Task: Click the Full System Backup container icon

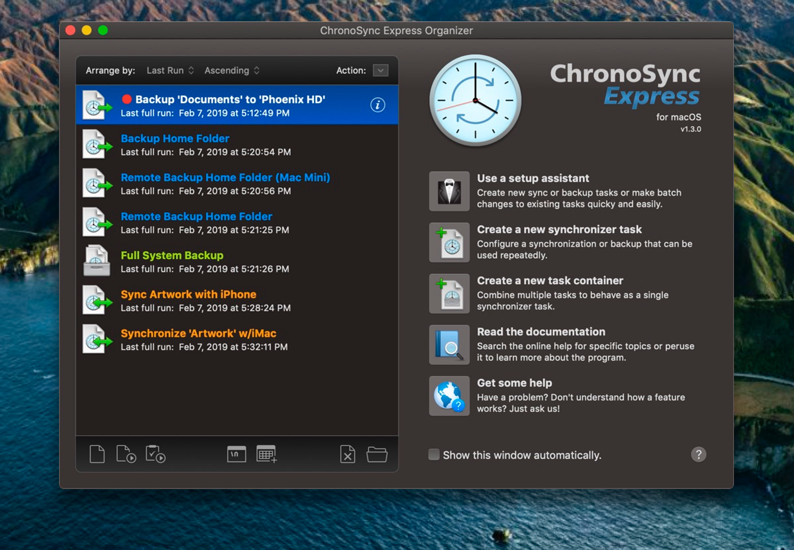Action: coord(97,261)
